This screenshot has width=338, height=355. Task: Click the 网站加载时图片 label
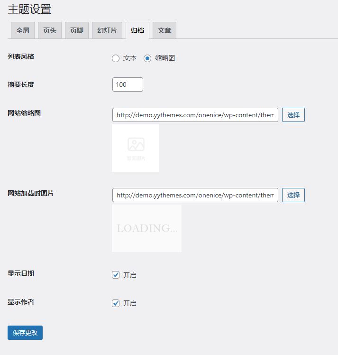pos(31,193)
